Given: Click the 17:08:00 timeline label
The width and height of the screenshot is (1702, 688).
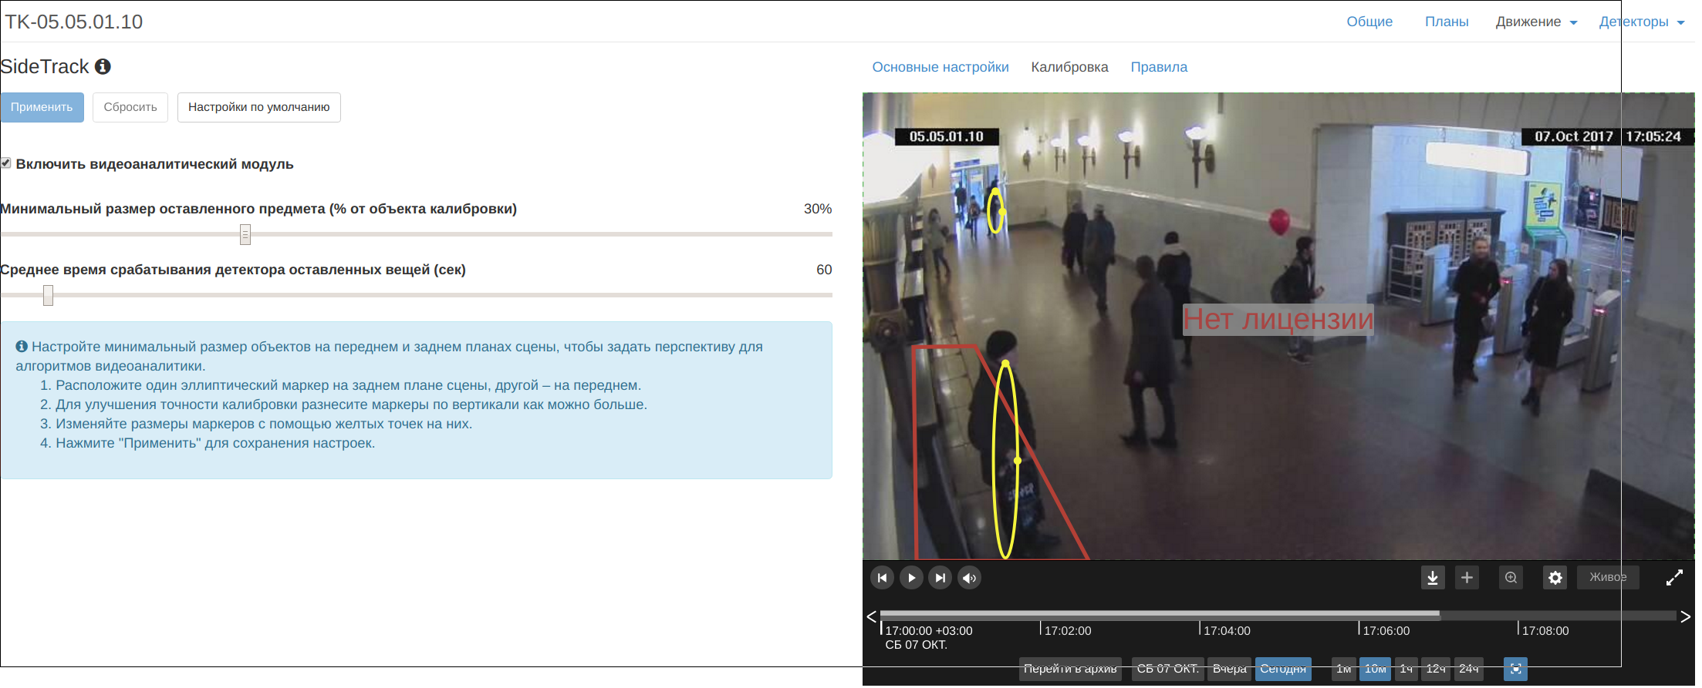Looking at the screenshot, I should (x=1545, y=630).
